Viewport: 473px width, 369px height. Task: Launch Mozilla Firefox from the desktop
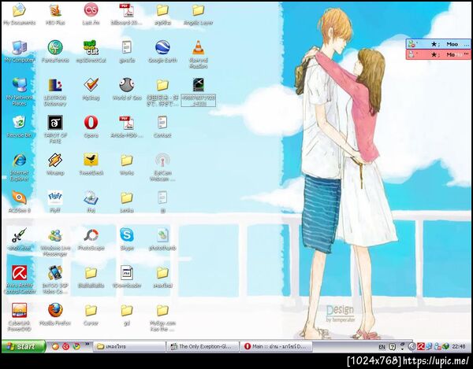[55, 315]
